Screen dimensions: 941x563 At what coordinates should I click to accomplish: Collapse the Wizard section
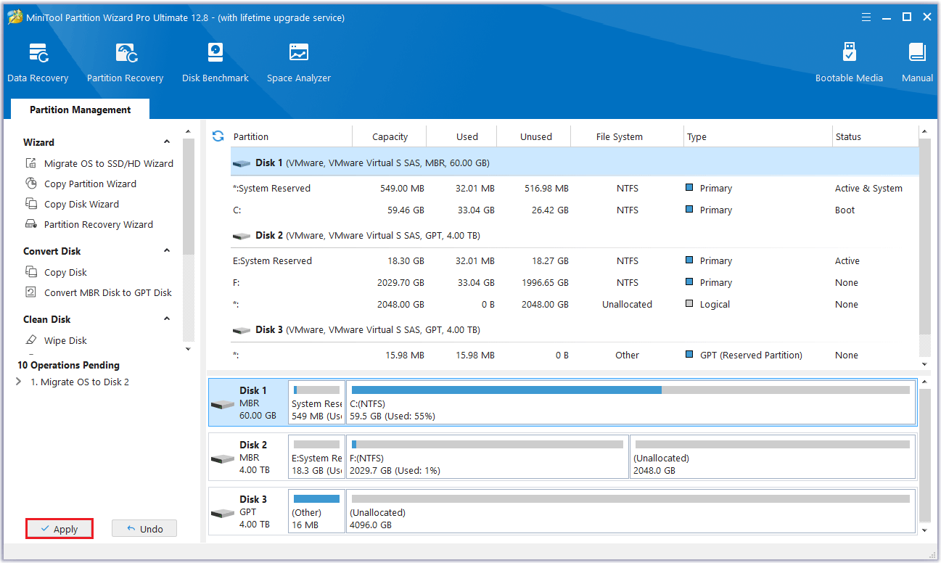167,142
